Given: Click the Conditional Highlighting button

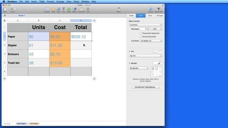Looking at the screenshot, I should tap(146, 87).
